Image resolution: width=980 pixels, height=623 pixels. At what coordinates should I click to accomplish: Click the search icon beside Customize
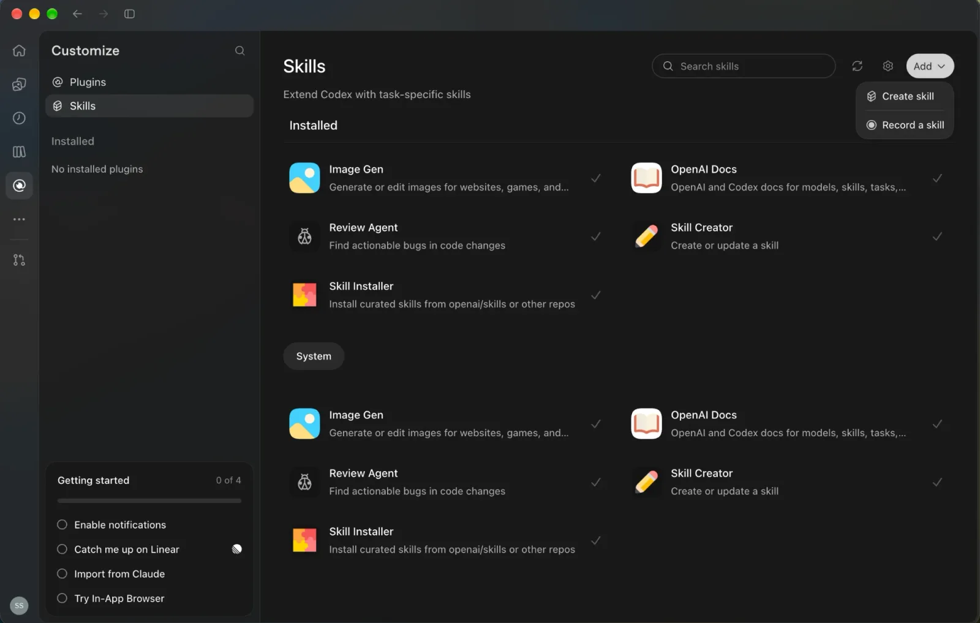[239, 50]
